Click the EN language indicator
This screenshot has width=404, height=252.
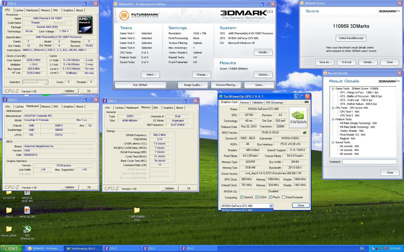(x=362, y=248)
